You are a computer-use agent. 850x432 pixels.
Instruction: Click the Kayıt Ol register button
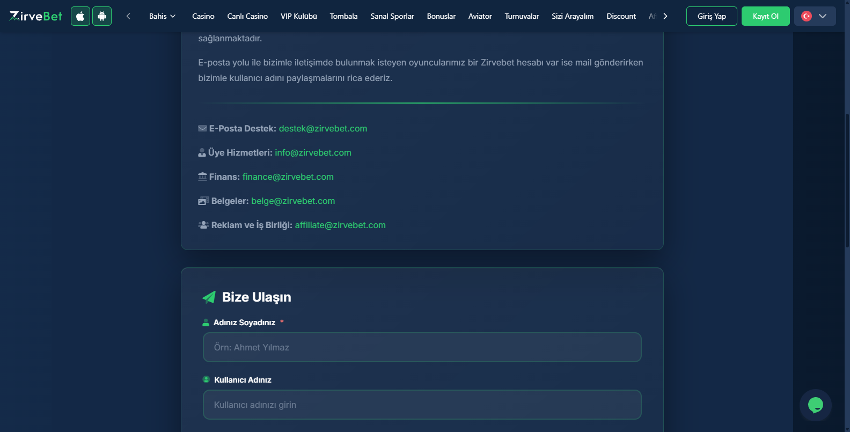click(766, 16)
